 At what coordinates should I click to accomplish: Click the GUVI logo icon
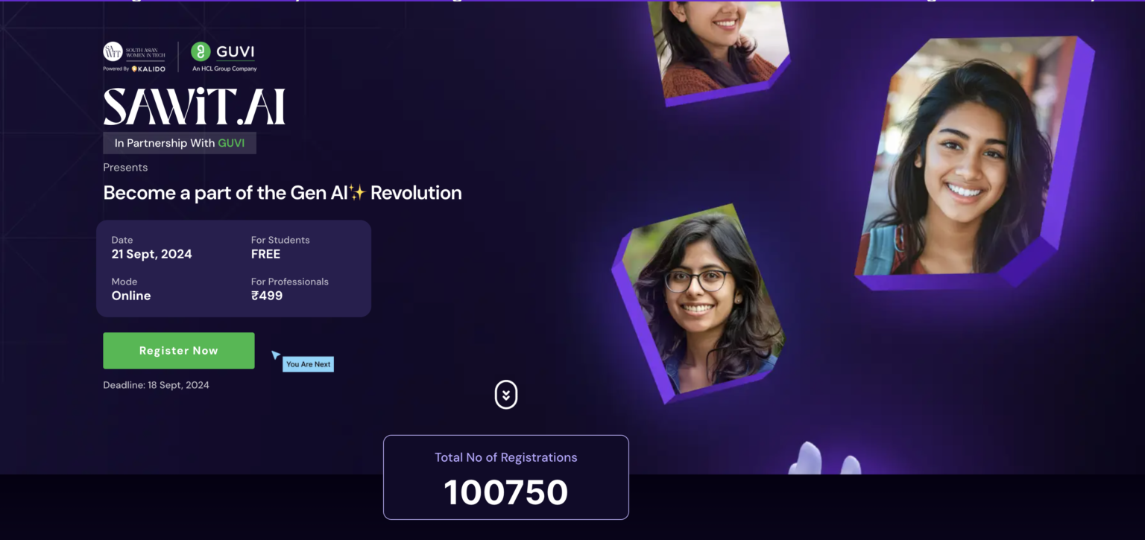coord(200,51)
